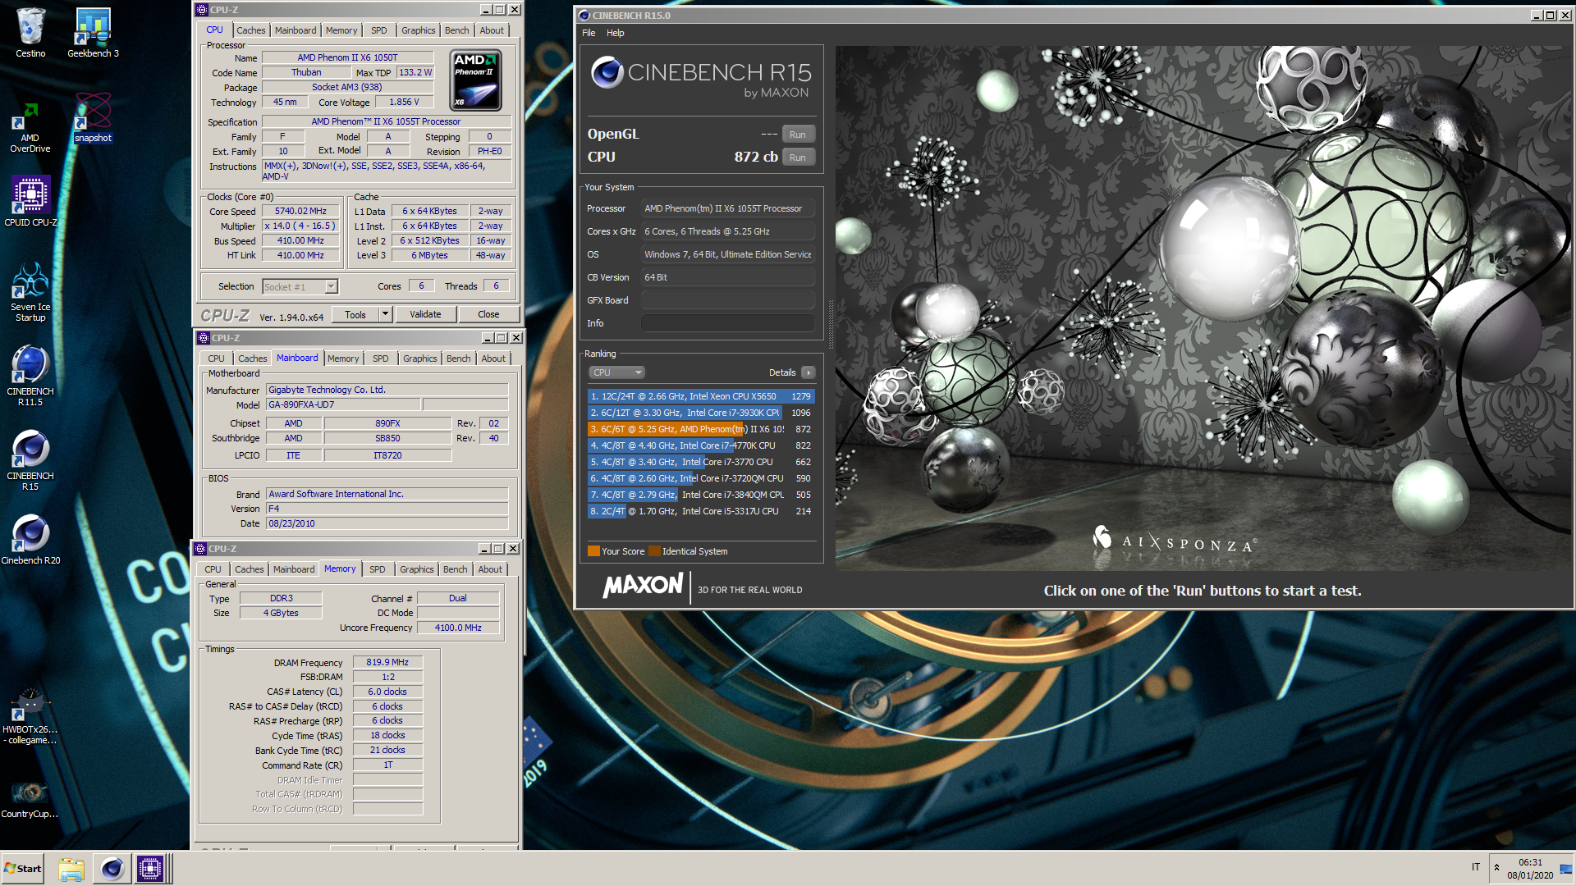Open Memory tab in middle CPU-Z window
The height and width of the screenshot is (886, 1576).
[343, 359]
